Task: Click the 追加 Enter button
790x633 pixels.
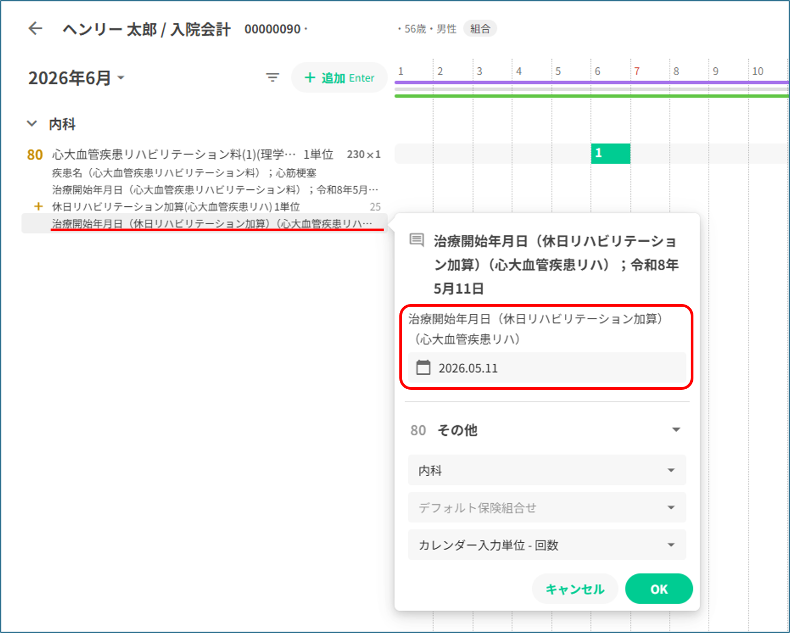Action: point(340,78)
